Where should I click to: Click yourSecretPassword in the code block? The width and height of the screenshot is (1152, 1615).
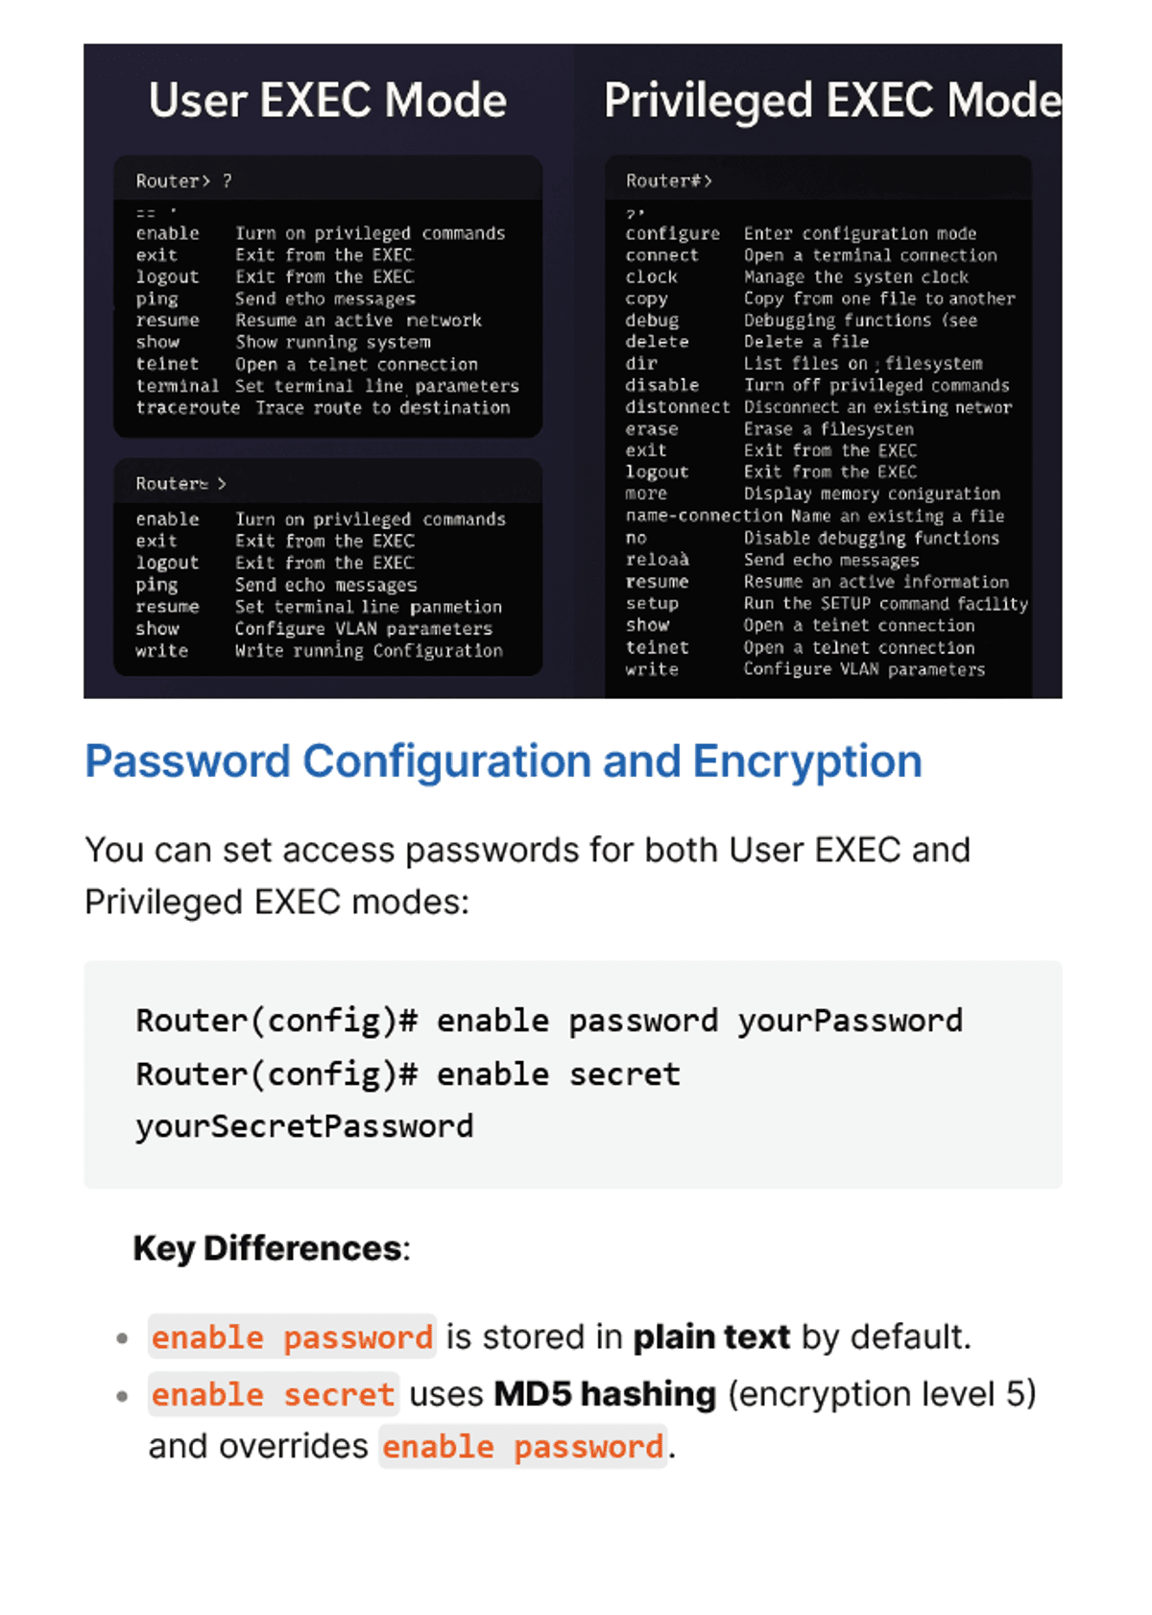(x=304, y=1125)
